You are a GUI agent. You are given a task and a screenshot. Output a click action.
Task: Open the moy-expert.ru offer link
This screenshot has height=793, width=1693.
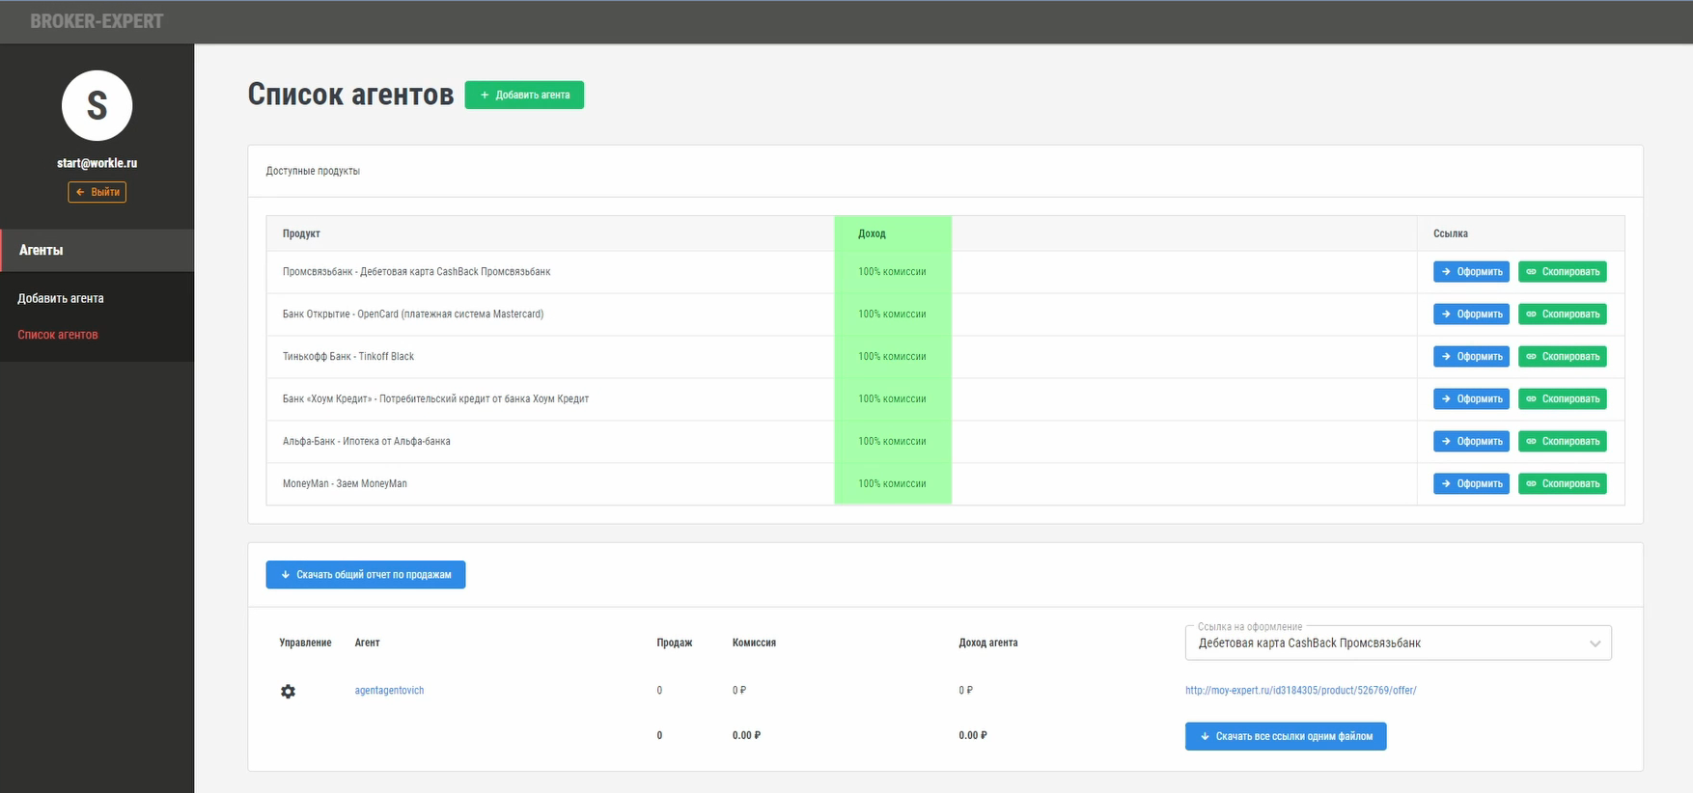point(1300,691)
